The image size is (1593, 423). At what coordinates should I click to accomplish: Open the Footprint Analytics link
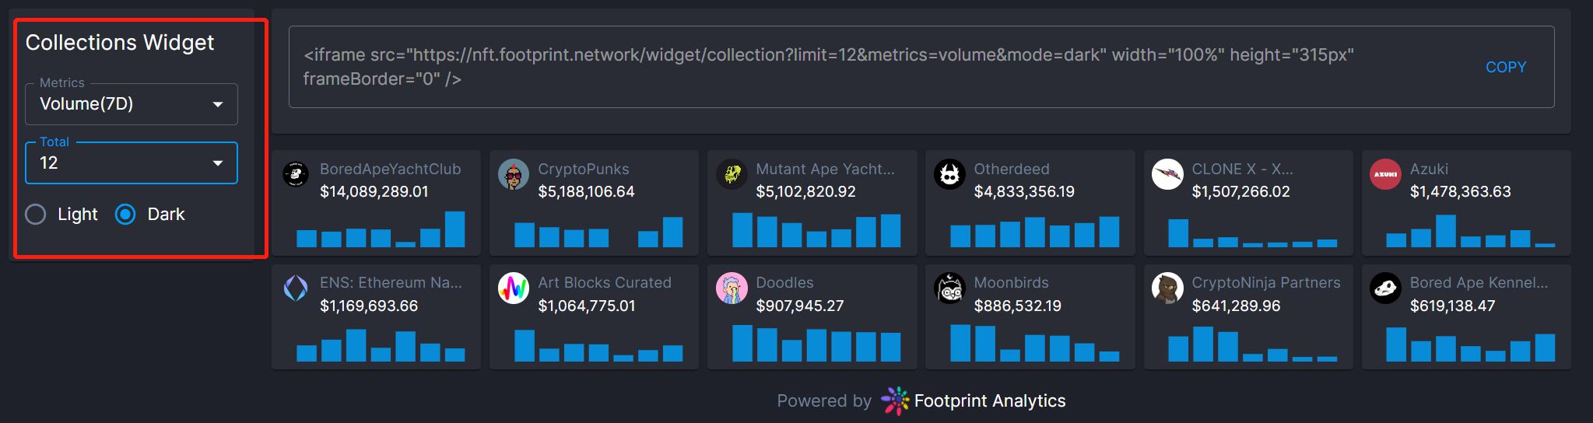(989, 400)
